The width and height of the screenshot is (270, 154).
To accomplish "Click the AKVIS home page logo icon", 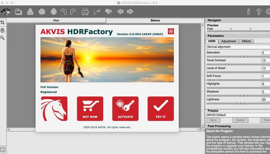I will 6,11.
